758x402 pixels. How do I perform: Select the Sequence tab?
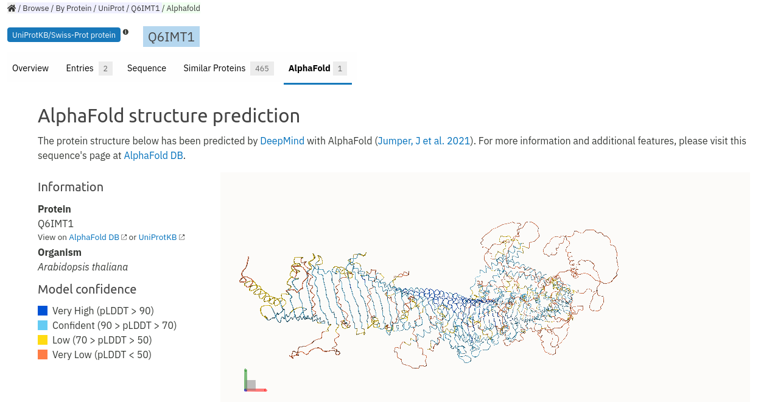point(147,68)
